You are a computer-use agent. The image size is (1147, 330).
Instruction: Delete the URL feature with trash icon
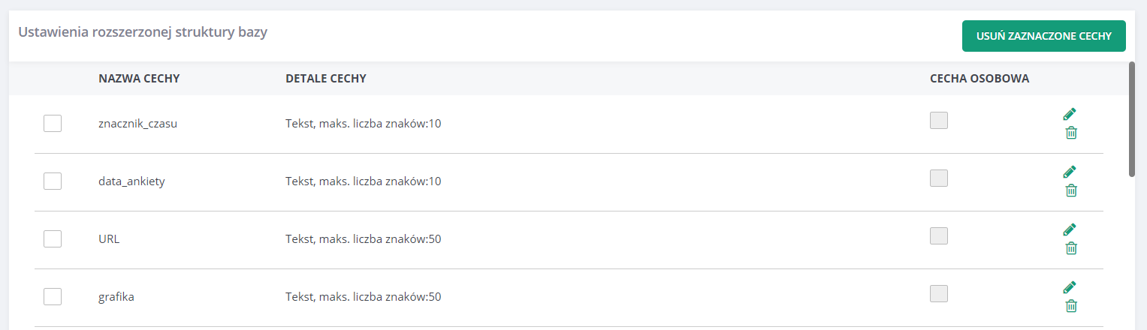(1071, 248)
